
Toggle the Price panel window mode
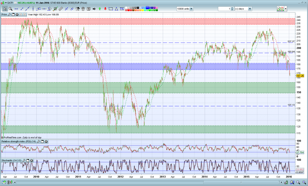tap(13, 15)
